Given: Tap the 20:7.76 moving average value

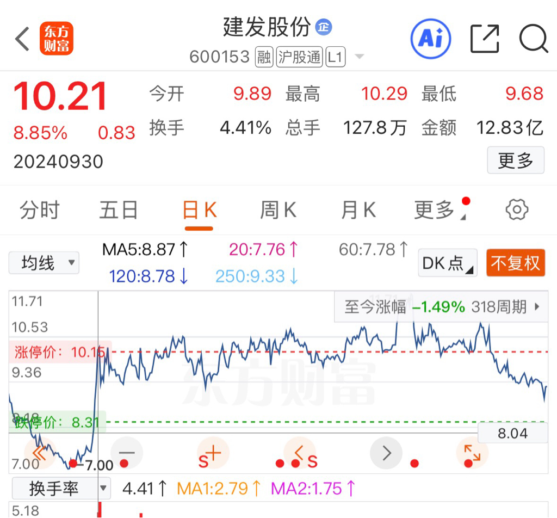Looking at the screenshot, I should pyautogui.click(x=263, y=249).
